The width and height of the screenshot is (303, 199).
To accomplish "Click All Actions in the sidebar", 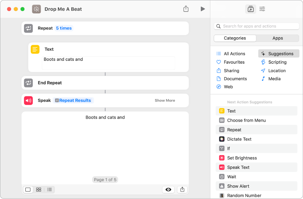I will 234,53.
